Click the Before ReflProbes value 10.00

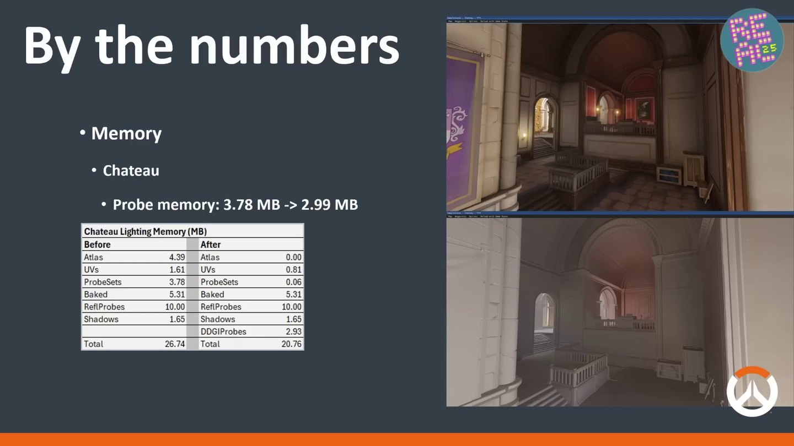175,307
